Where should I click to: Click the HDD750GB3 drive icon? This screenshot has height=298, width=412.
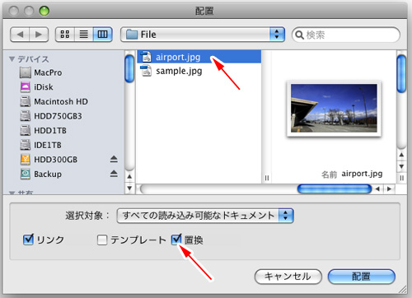click(26, 116)
